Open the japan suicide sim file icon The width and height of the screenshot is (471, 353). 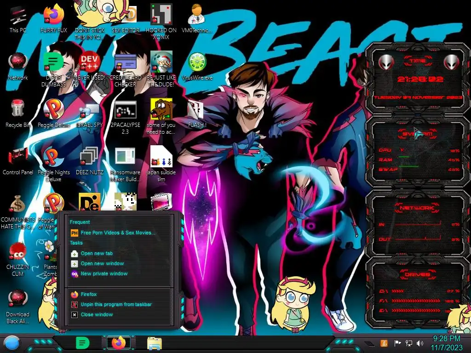click(x=161, y=164)
